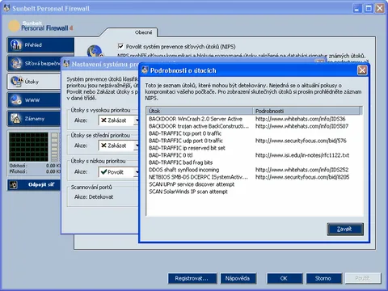Click the Podrobnosti o útocích dialog title icon
388x291 pixels.
coord(145,70)
